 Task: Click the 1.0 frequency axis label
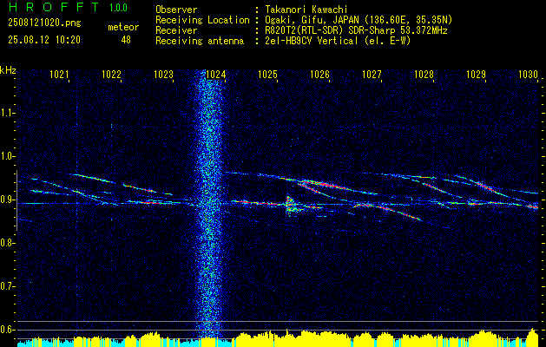[x=7, y=156]
